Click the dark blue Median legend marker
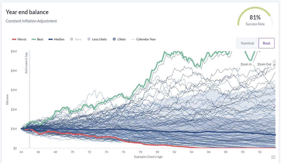The image size is (281, 167). (x=51, y=40)
